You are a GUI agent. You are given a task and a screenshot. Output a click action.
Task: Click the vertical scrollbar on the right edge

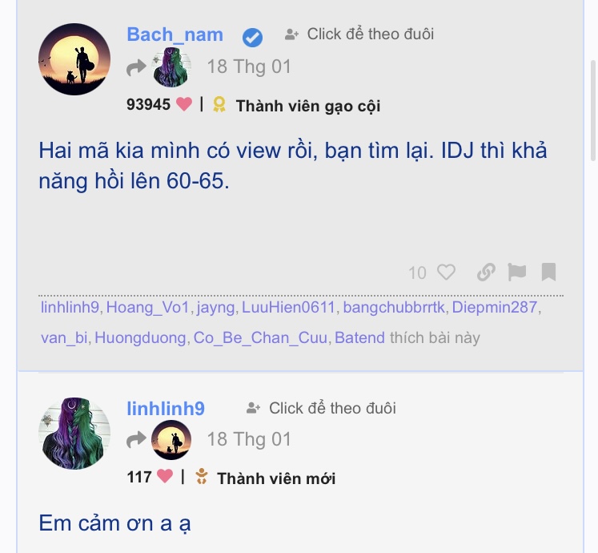pyautogui.click(x=593, y=111)
